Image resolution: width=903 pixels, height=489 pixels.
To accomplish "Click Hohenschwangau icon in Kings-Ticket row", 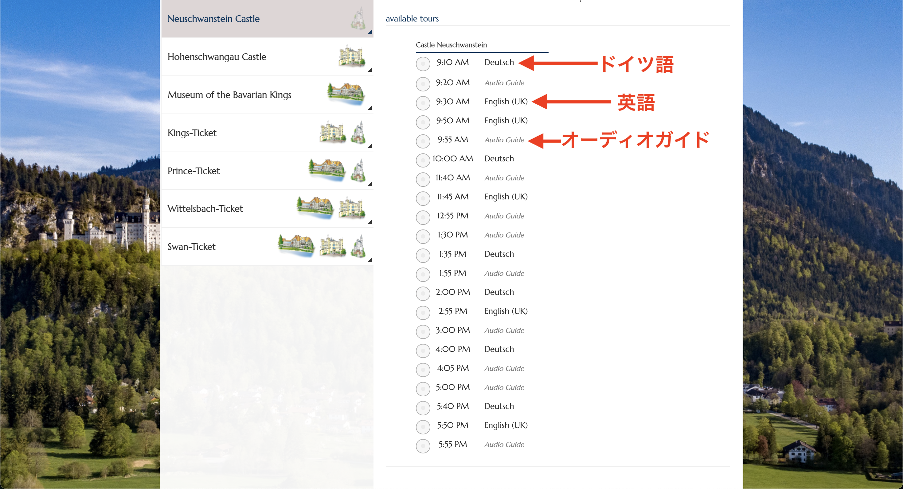I will point(333,132).
